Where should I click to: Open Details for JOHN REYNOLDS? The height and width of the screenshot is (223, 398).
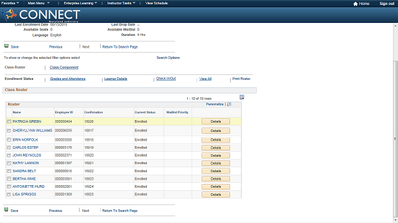tap(216, 155)
